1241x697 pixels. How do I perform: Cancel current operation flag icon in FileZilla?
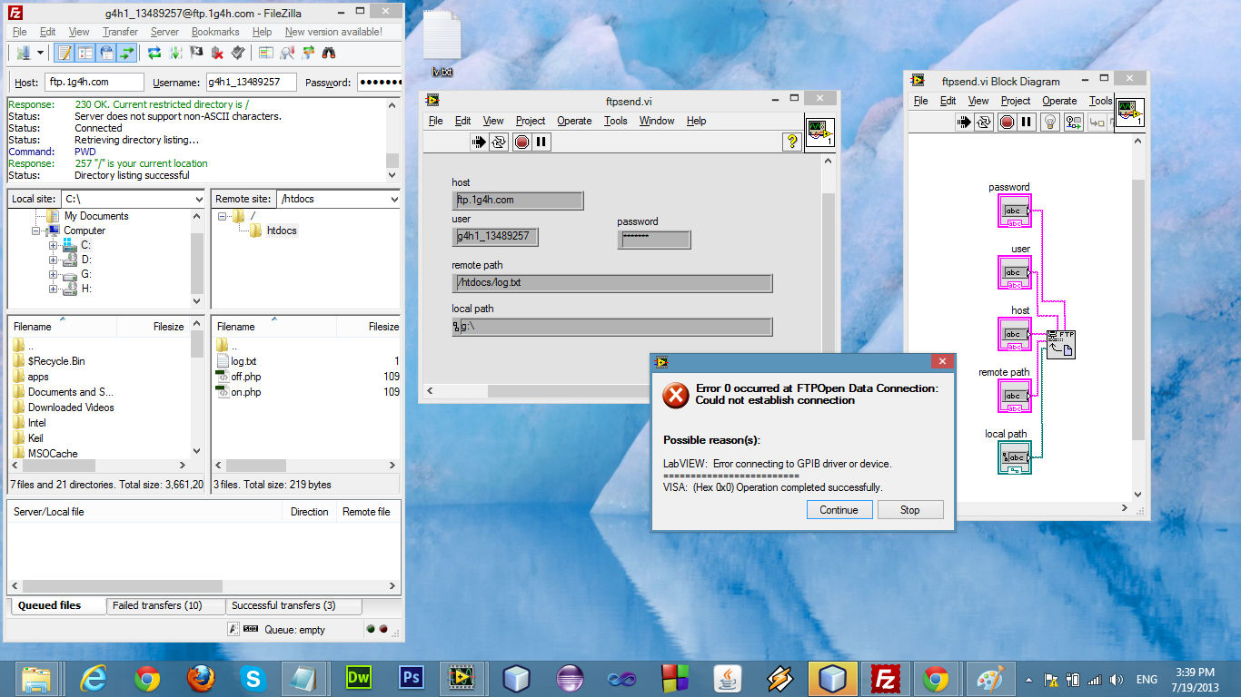click(x=196, y=53)
